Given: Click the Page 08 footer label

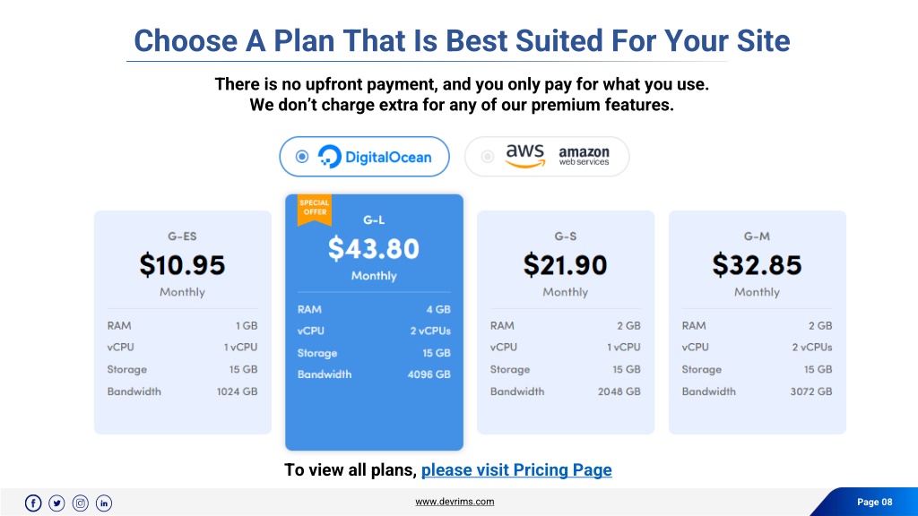Looking at the screenshot, I should tap(875, 502).
